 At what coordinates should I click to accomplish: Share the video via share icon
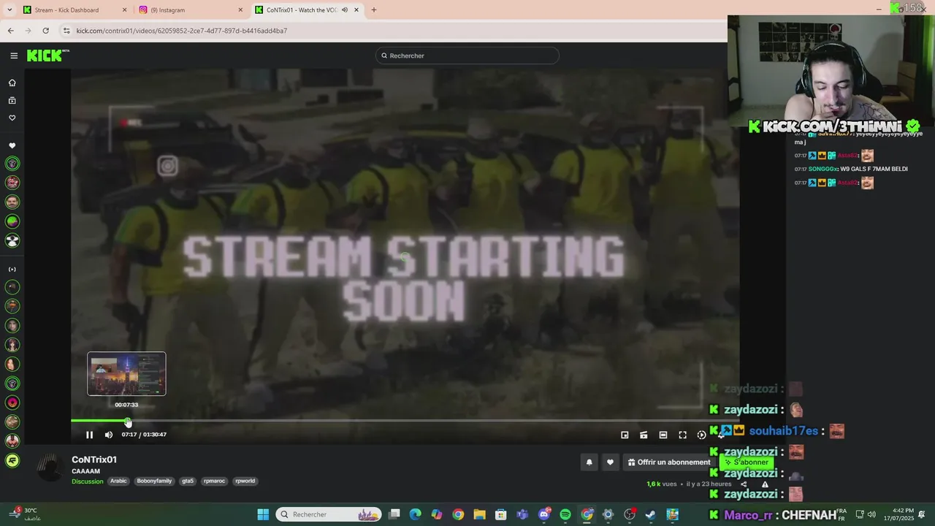tap(744, 484)
